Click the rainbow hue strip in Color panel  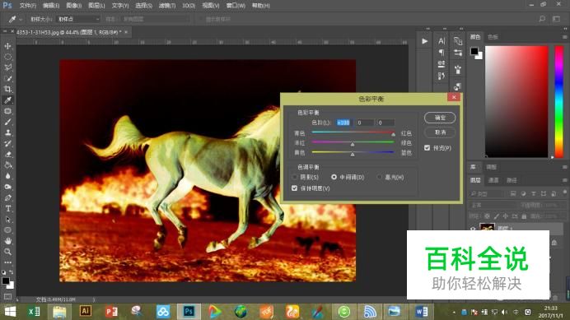[558, 102]
